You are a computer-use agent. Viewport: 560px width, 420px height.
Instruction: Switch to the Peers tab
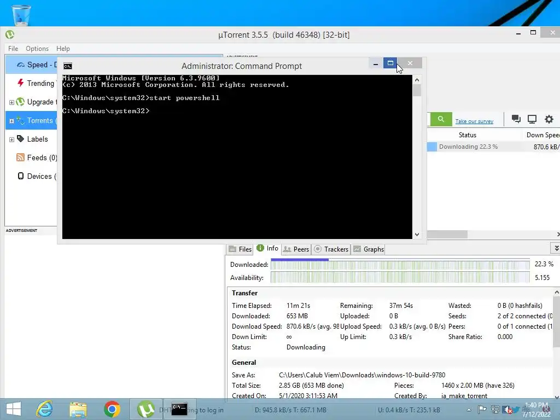[296, 249]
